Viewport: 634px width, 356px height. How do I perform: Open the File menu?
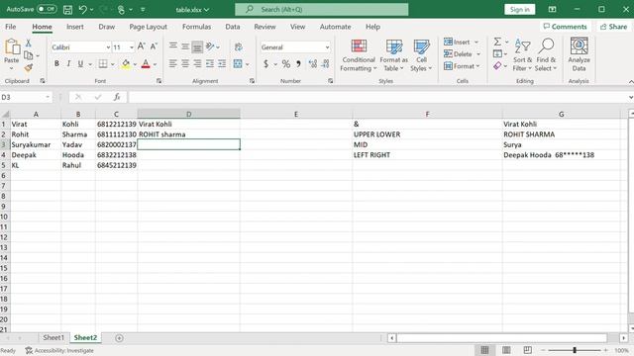click(x=11, y=27)
